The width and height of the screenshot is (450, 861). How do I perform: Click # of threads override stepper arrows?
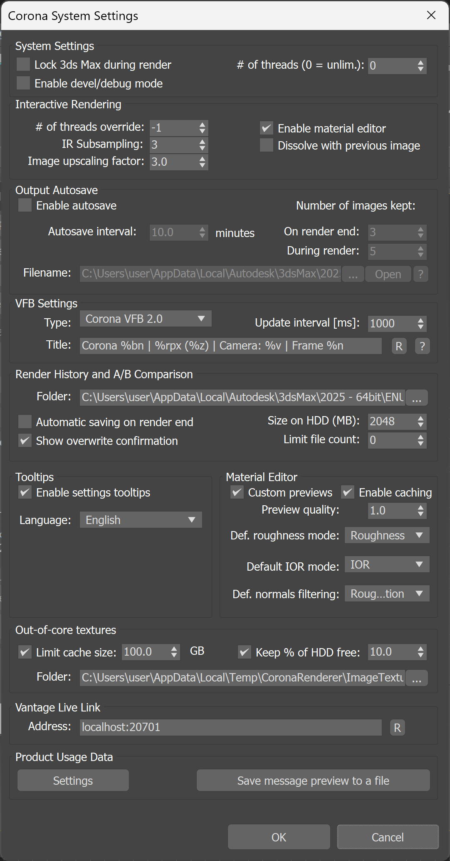click(203, 128)
